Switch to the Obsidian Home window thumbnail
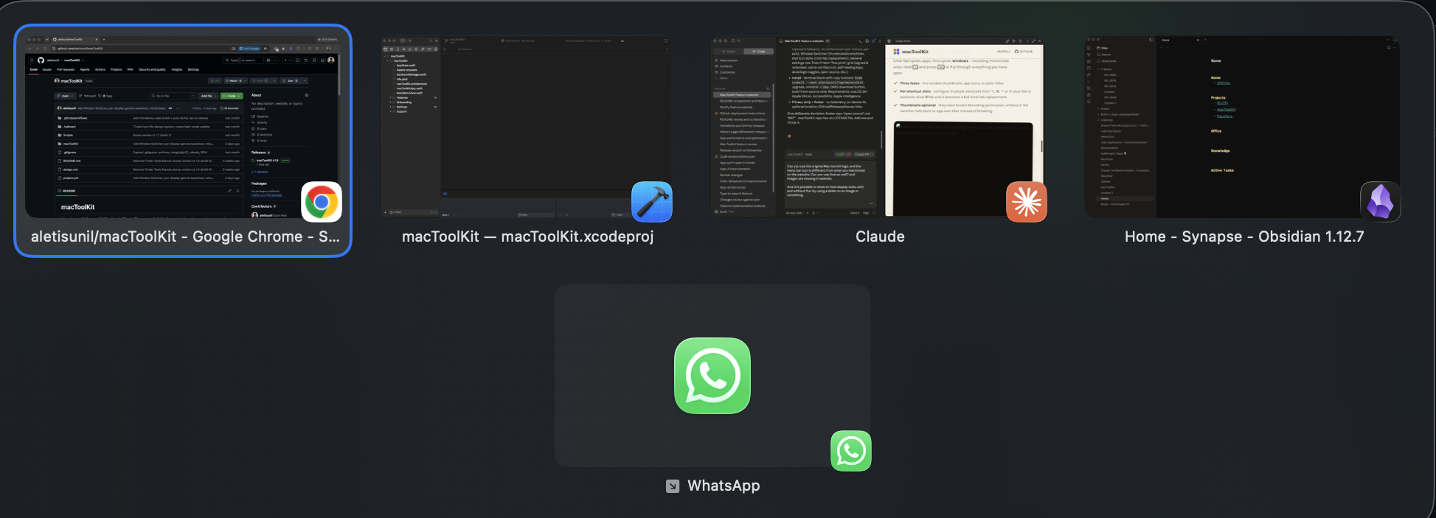Screen dimensions: 1436x518 tap(1242, 126)
